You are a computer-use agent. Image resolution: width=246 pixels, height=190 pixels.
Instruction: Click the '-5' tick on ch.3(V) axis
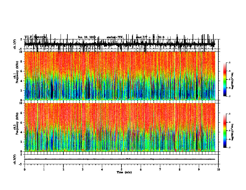click(x=21, y=164)
